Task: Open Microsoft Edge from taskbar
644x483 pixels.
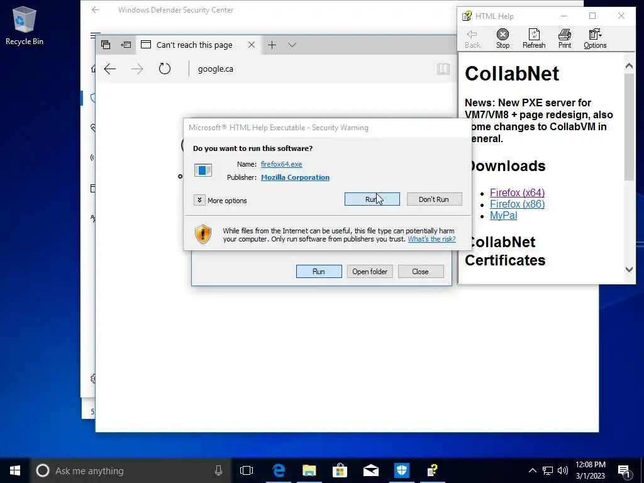Action: click(279, 470)
